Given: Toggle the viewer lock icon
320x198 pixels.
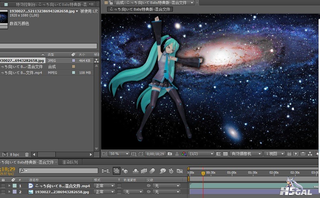Looking at the screenshot, I should (x=111, y=3).
